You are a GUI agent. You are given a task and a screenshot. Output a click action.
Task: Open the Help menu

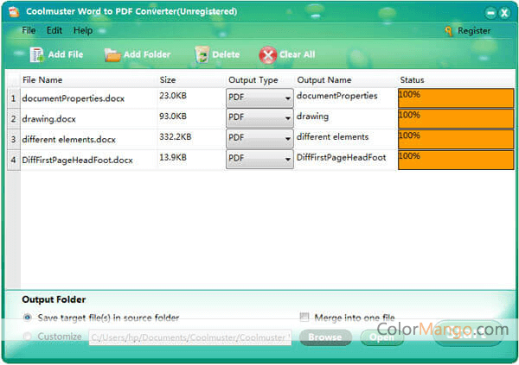tap(83, 30)
